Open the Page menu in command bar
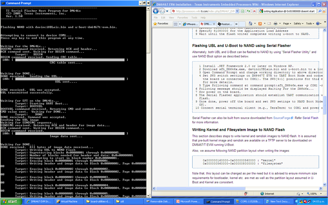 pos(287,23)
